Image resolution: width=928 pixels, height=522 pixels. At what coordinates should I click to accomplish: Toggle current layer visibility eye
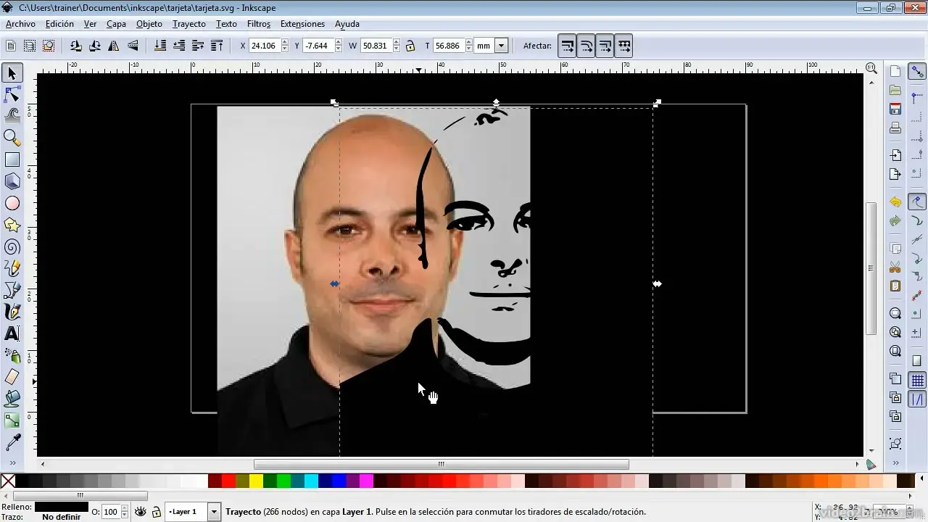coord(141,512)
